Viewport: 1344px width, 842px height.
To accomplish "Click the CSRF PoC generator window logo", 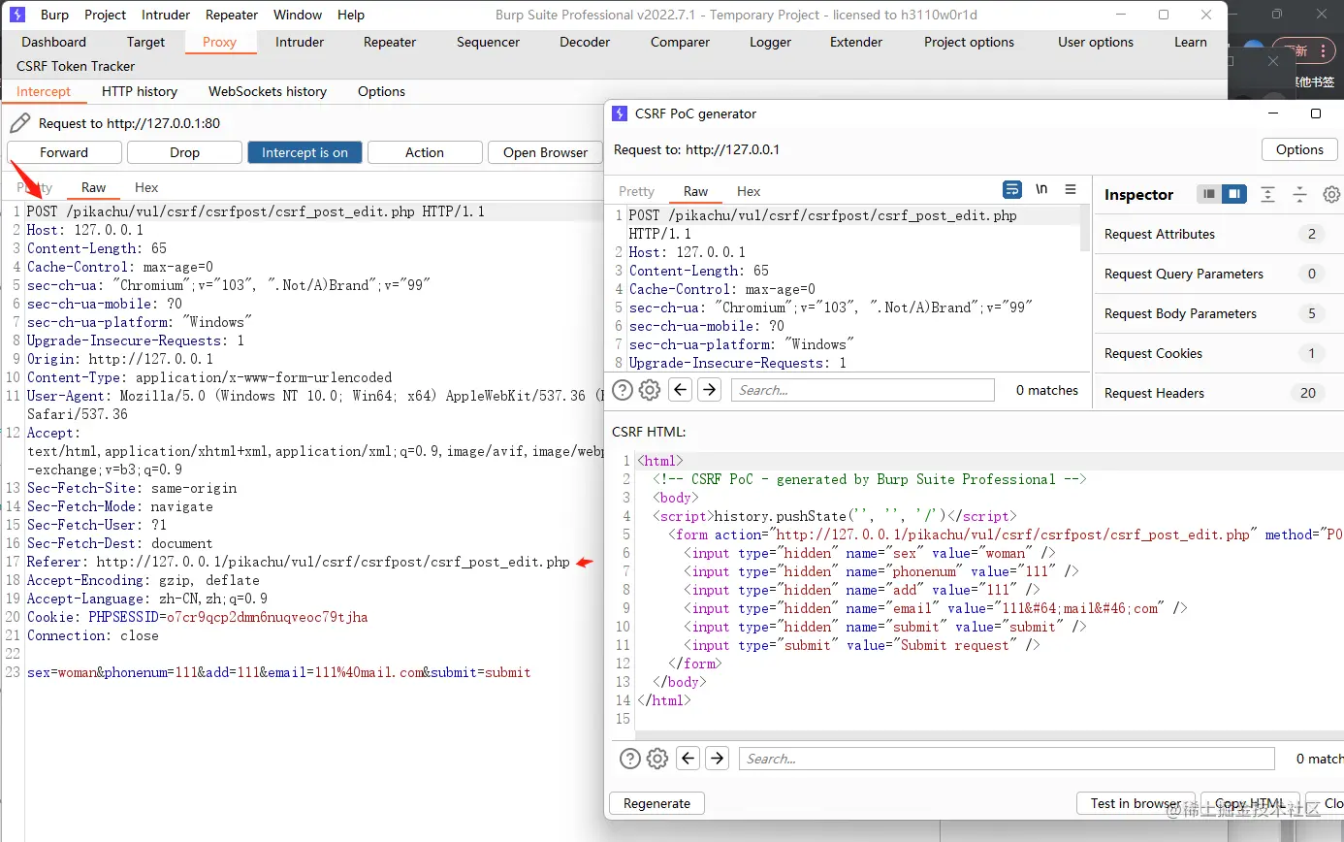I will pyautogui.click(x=620, y=113).
